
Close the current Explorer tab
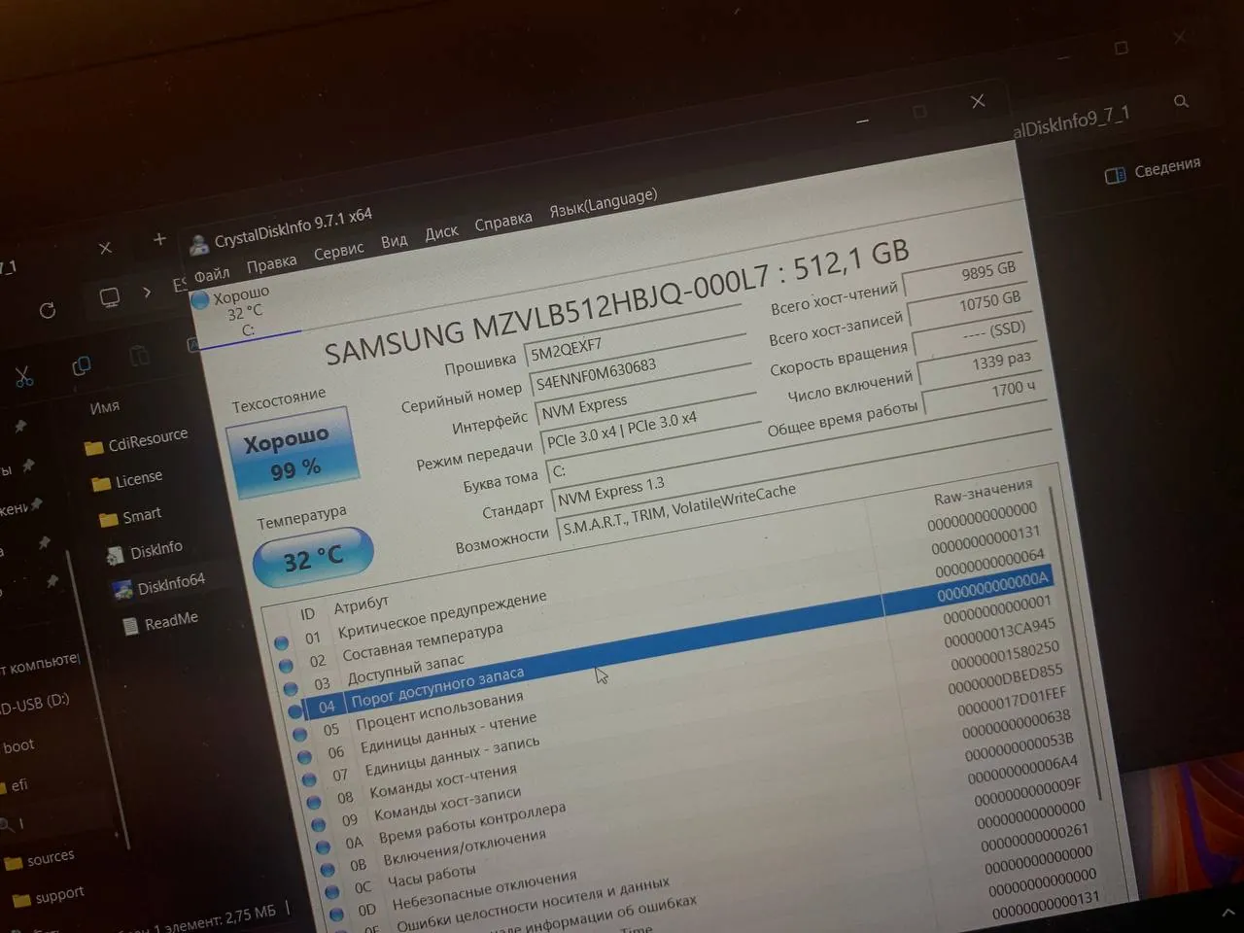[105, 248]
